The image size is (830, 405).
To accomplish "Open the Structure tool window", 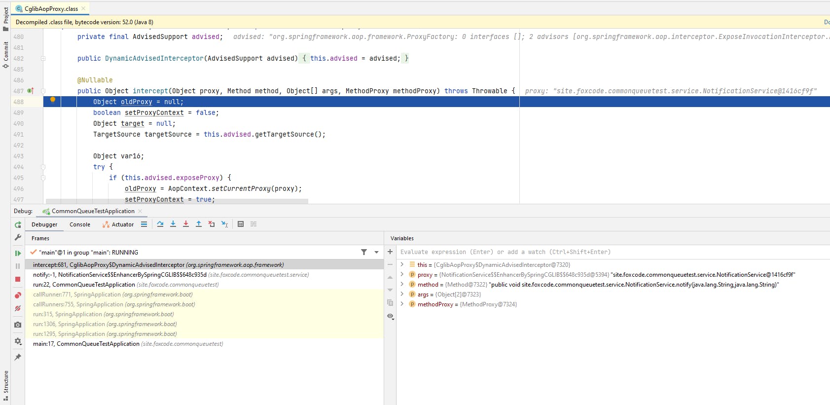I will pyautogui.click(x=6, y=385).
